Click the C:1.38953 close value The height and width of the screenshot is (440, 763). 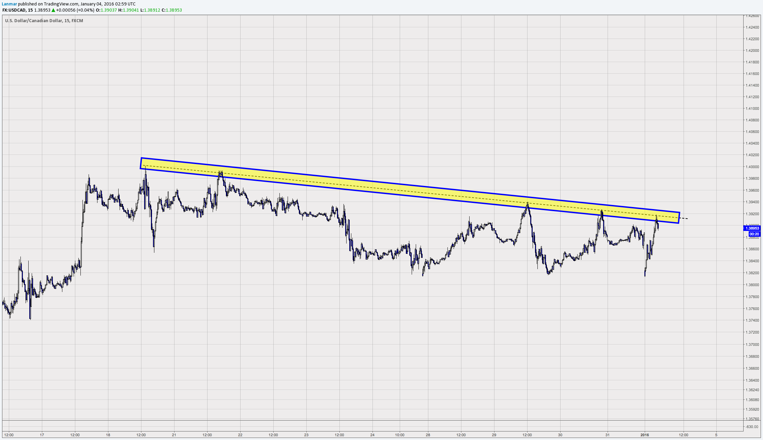(172, 10)
